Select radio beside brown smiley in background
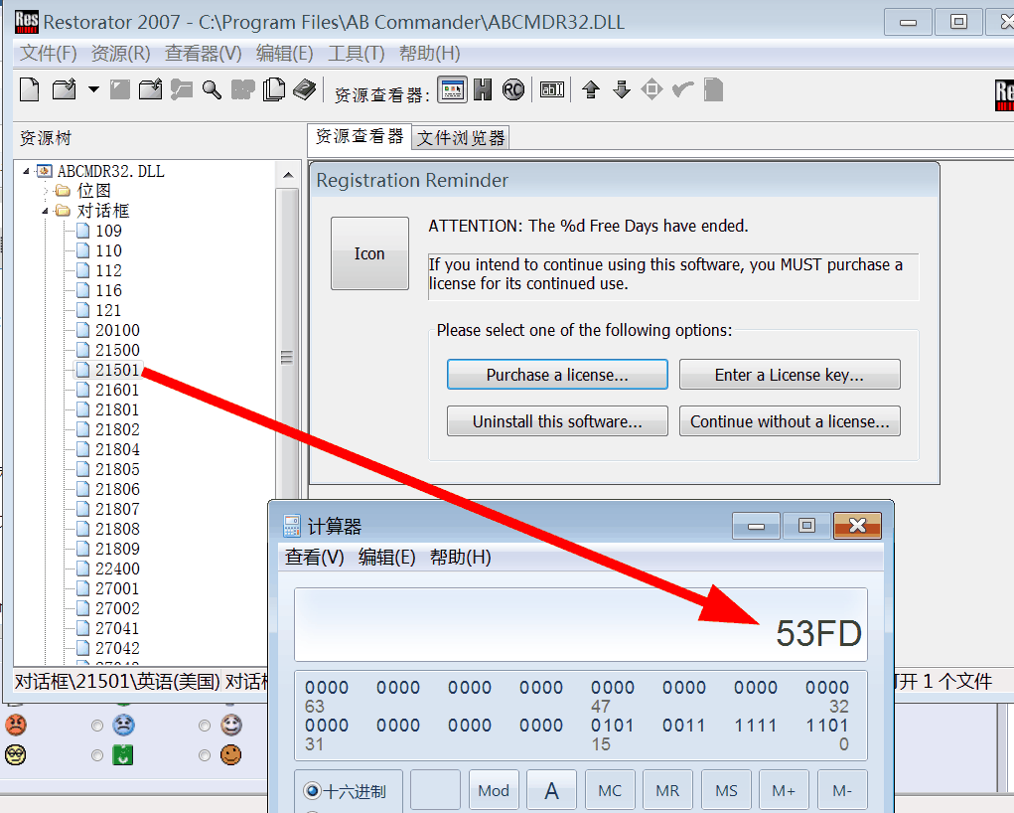Image resolution: width=1014 pixels, height=813 pixels. click(205, 755)
